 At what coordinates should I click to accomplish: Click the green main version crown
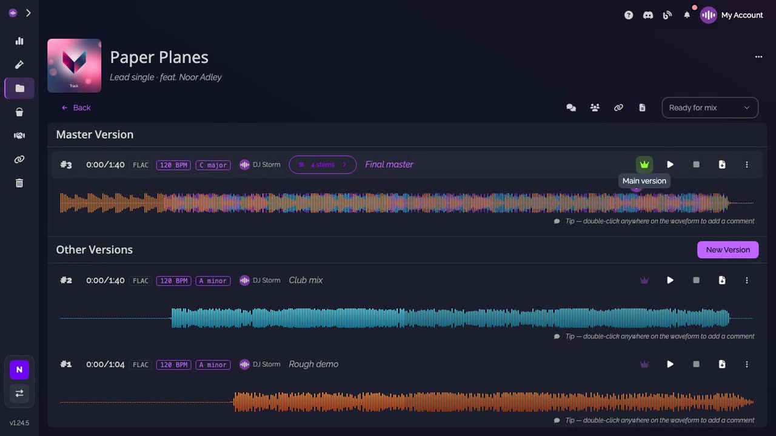click(644, 165)
